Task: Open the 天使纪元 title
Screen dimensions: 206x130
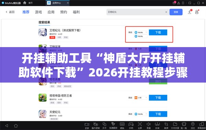Action: (55, 112)
